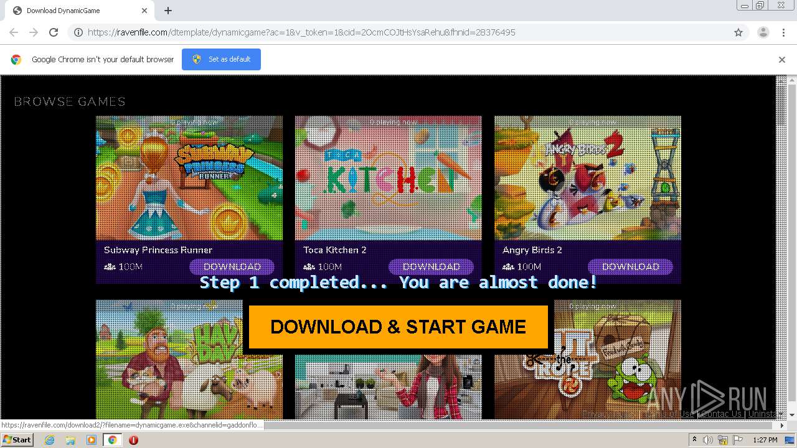Select the Angry Birds 2 title
Image resolution: width=797 pixels, height=448 pixels.
(x=532, y=250)
